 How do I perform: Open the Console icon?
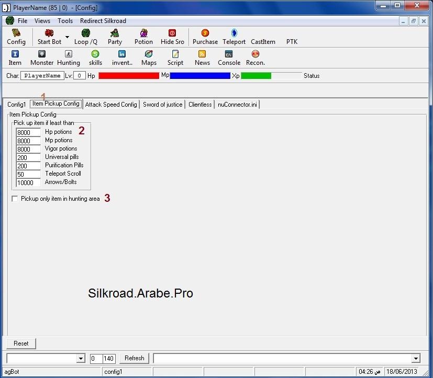(229, 58)
